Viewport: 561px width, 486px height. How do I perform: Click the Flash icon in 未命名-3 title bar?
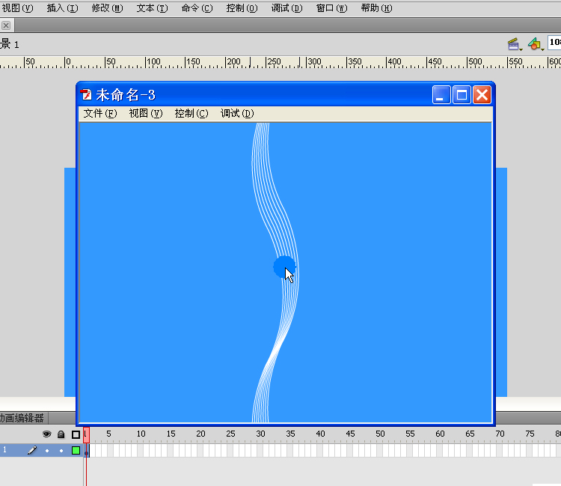(86, 95)
